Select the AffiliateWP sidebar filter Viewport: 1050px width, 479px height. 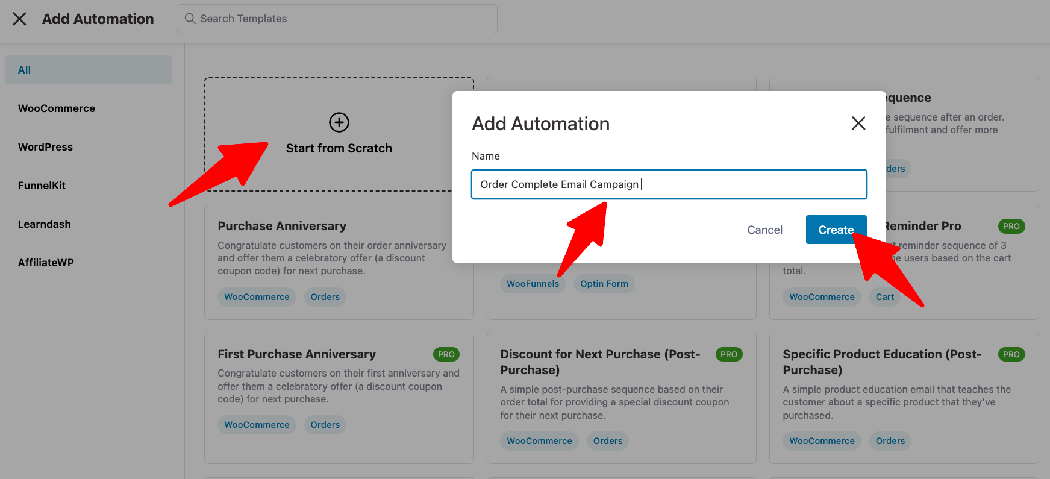point(46,262)
